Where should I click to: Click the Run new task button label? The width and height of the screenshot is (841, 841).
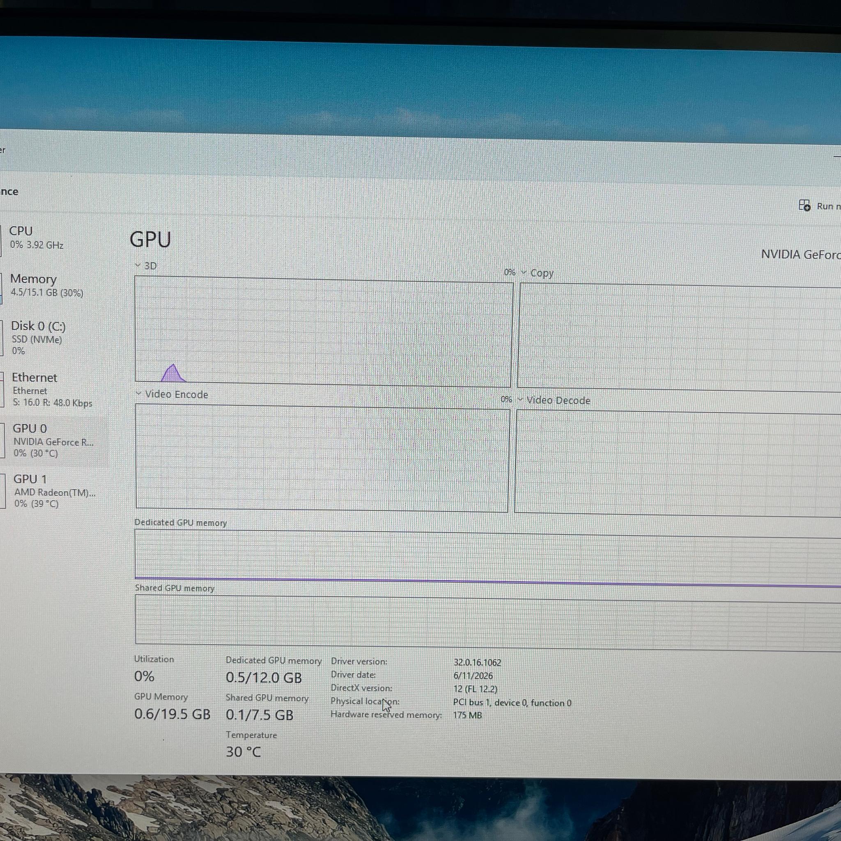828,206
